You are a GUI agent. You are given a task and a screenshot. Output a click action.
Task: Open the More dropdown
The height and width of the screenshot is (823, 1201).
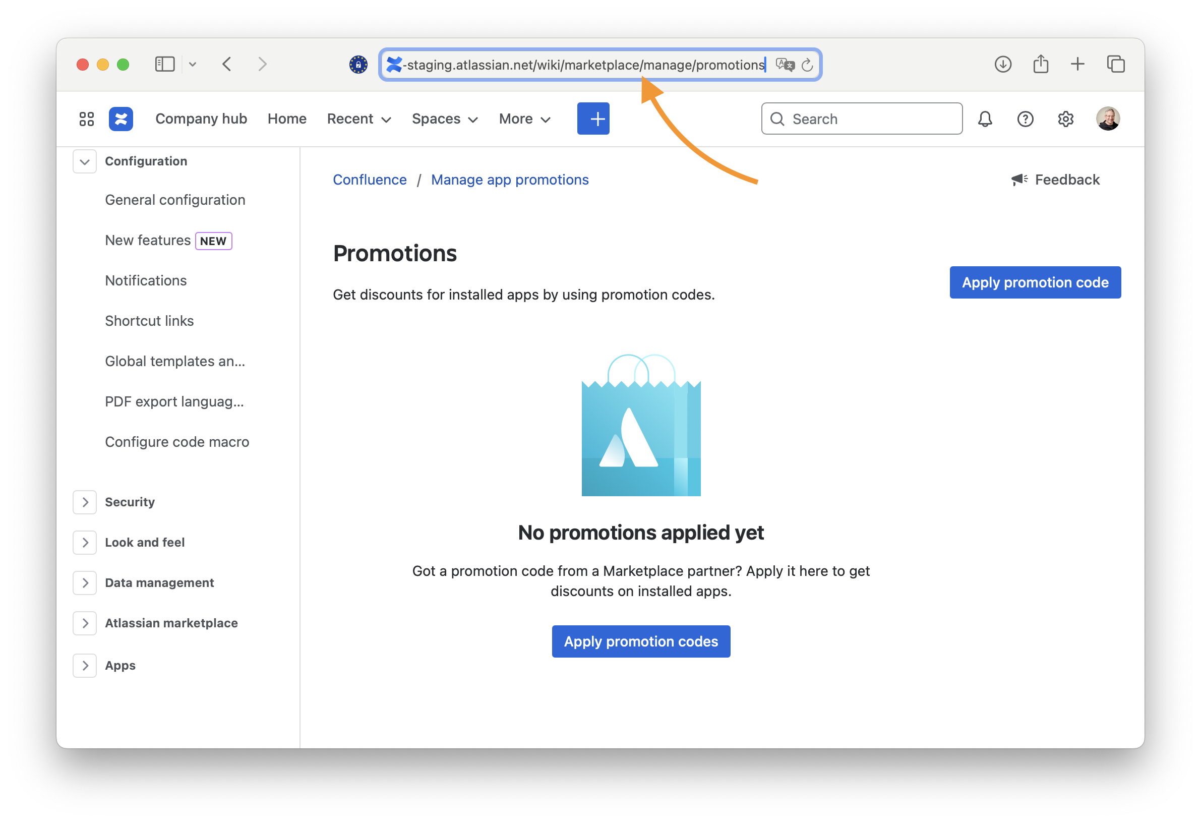[525, 119]
